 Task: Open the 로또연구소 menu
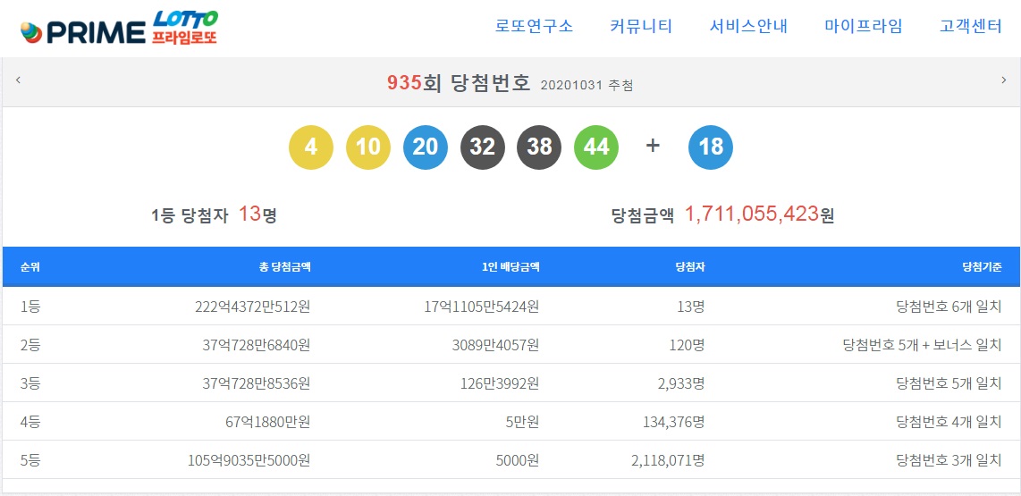[534, 27]
